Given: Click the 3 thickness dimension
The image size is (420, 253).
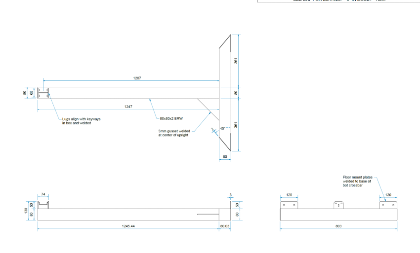Looking at the screenshot, I should 230,194.
